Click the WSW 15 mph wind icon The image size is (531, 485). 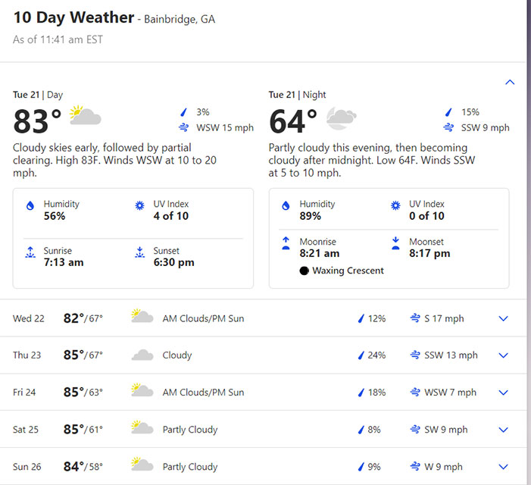pyautogui.click(x=183, y=127)
